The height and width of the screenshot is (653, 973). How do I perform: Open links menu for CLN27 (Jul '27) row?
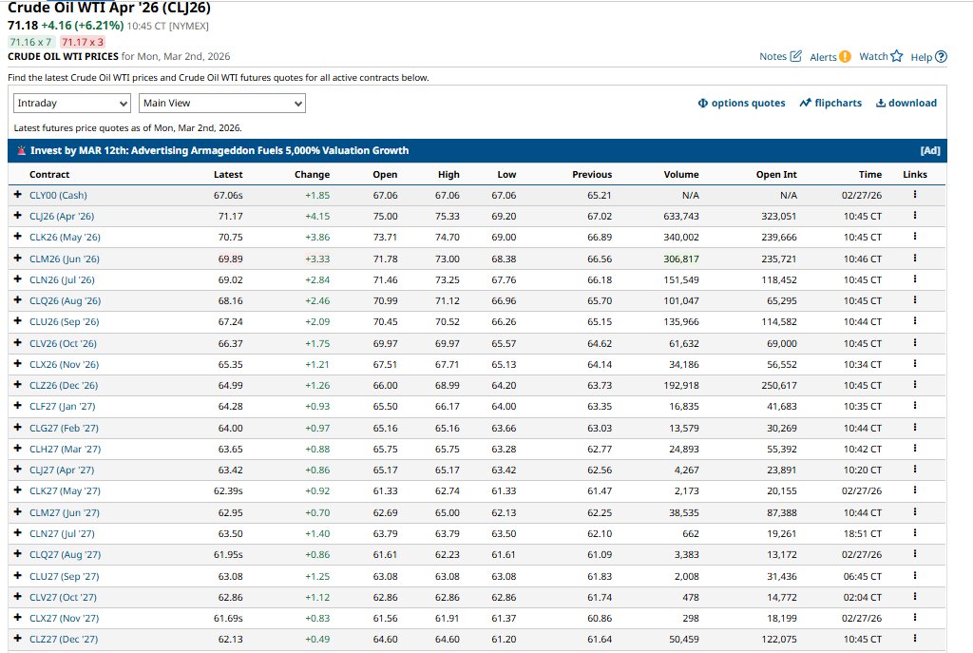point(915,533)
